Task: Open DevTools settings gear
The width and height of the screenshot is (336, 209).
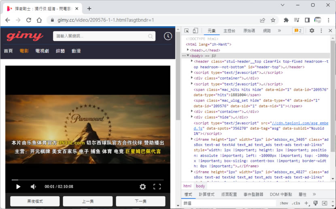Action: 312,31
